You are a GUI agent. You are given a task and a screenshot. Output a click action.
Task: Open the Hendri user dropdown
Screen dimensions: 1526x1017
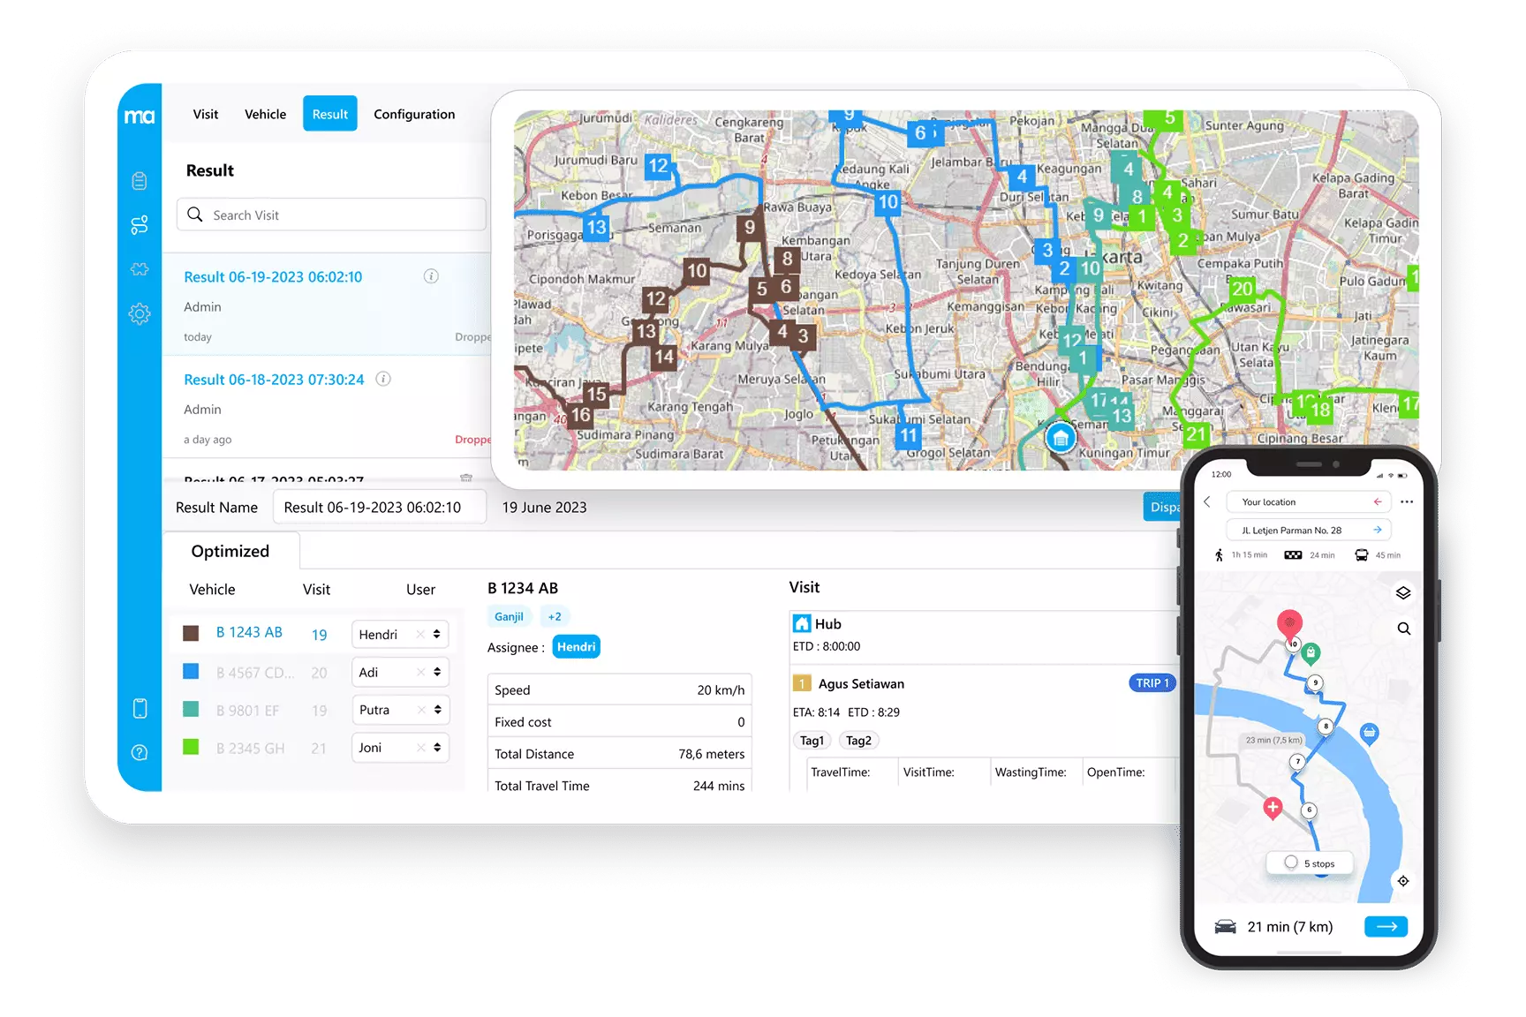[437, 634]
